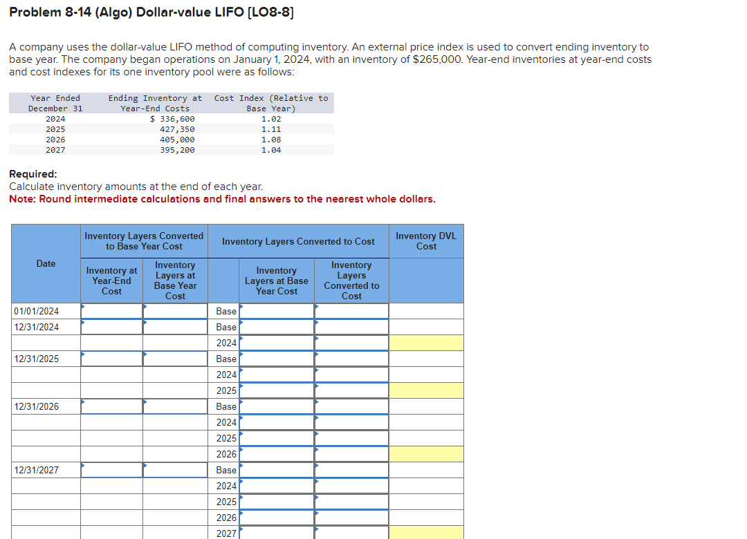The width and height of the screenshot is (747, 539).
Task: Click the yellow DVL Cost cell for 2027
Action: [426, 533]
